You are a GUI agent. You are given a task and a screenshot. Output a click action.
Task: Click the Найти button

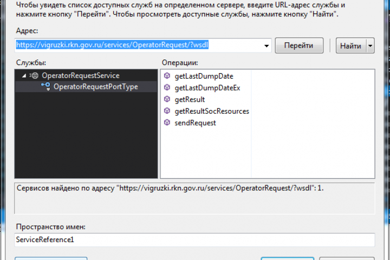351,45
